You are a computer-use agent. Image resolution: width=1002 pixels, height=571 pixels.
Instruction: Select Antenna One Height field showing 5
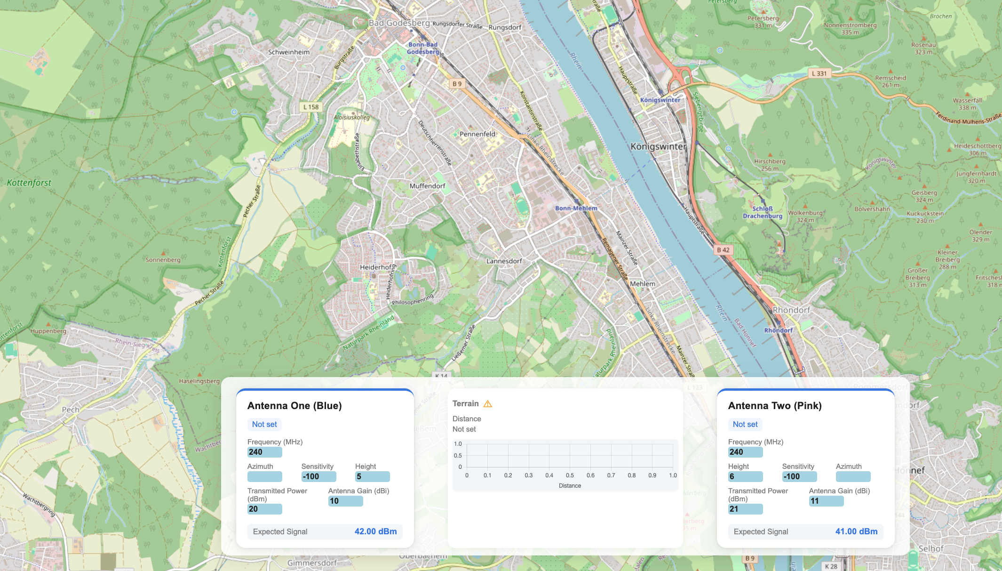click(x=372, y=476)
